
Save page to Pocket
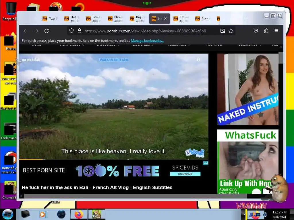(256, 31)
